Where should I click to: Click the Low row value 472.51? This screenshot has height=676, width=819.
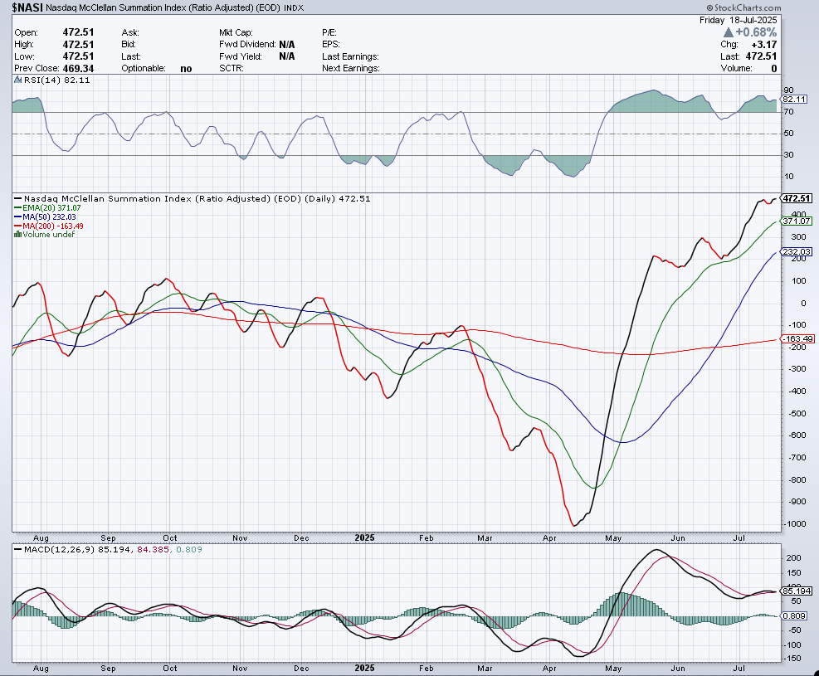click(x=78, y=56)
